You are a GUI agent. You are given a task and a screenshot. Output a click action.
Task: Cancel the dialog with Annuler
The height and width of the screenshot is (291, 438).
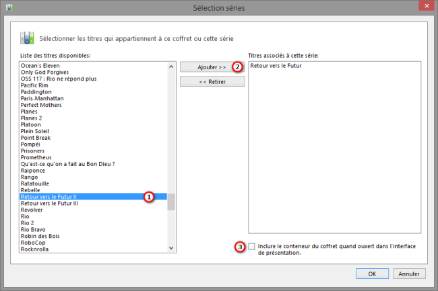pos(409,274)
